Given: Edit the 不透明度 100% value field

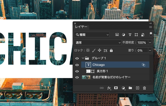Looking at the screenshot, I should (x=142, y=42).
